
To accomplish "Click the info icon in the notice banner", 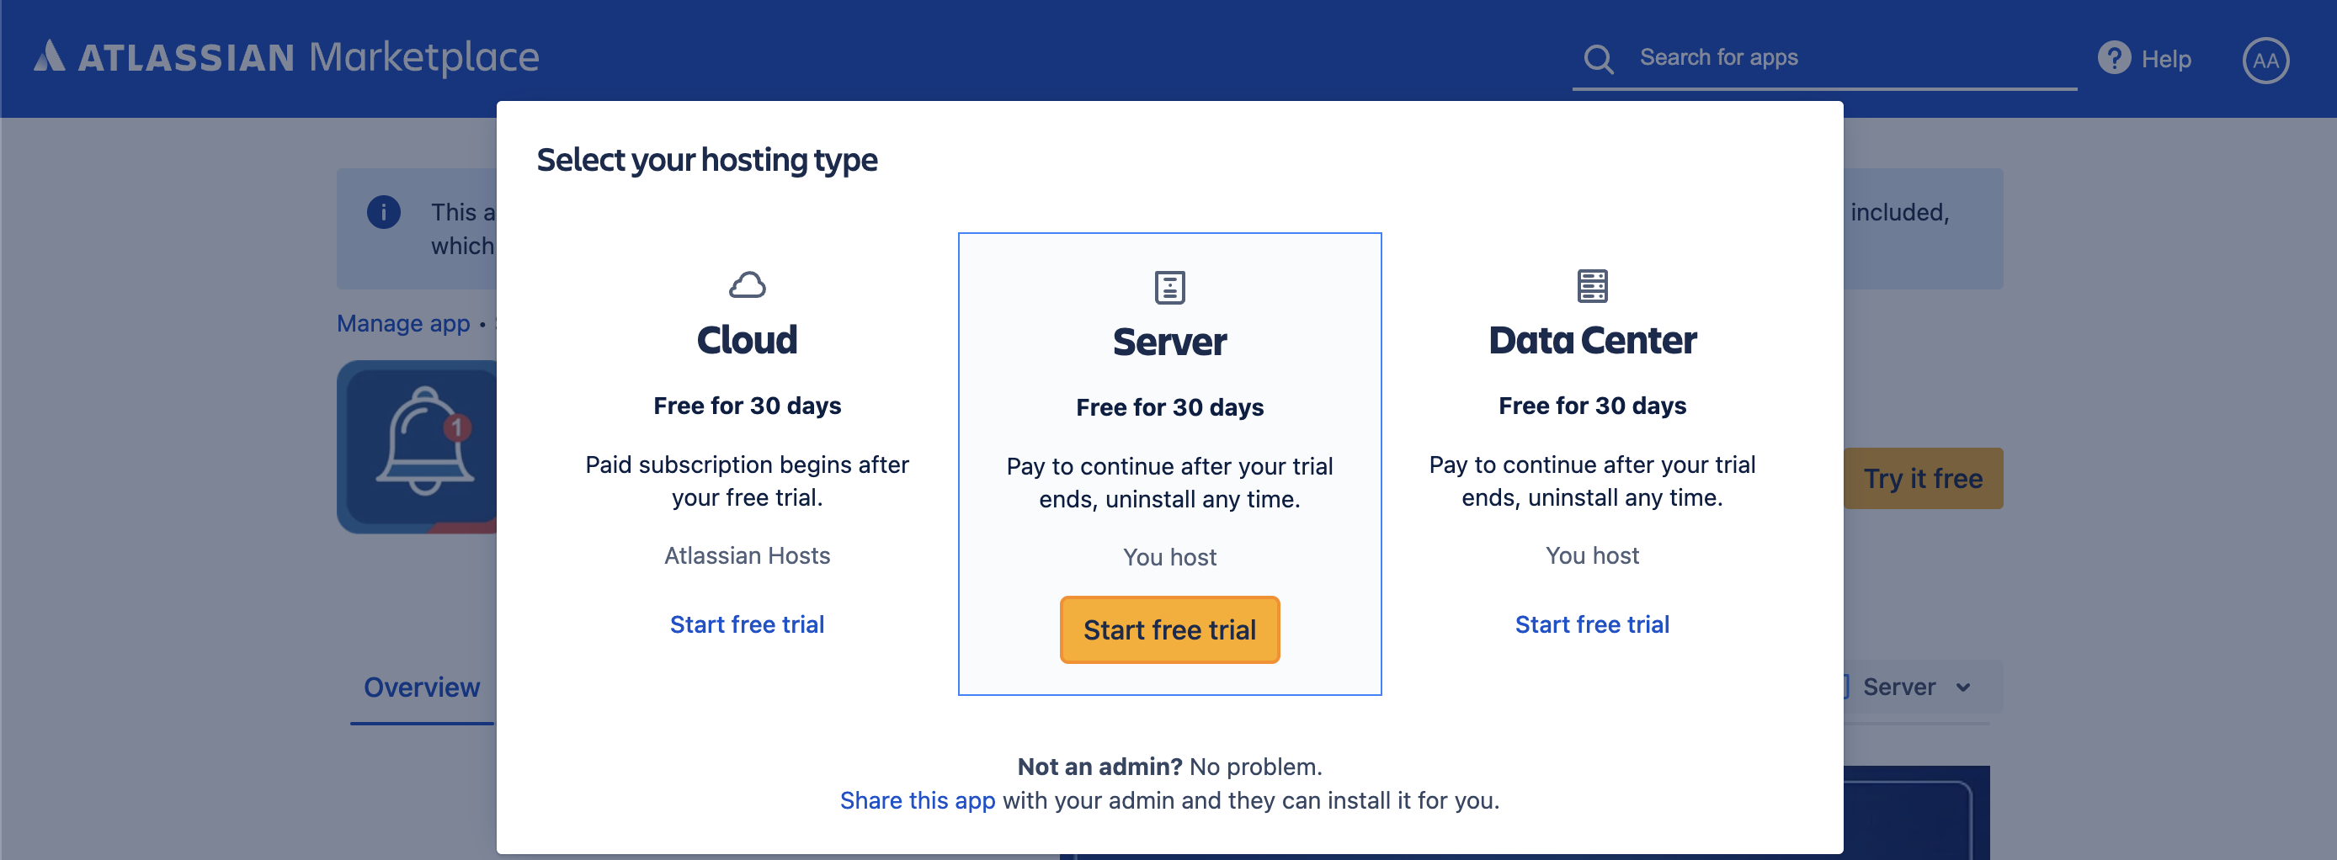I will (385, 211).
